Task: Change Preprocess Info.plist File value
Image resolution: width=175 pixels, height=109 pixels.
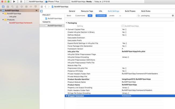Action: [124, 68]
